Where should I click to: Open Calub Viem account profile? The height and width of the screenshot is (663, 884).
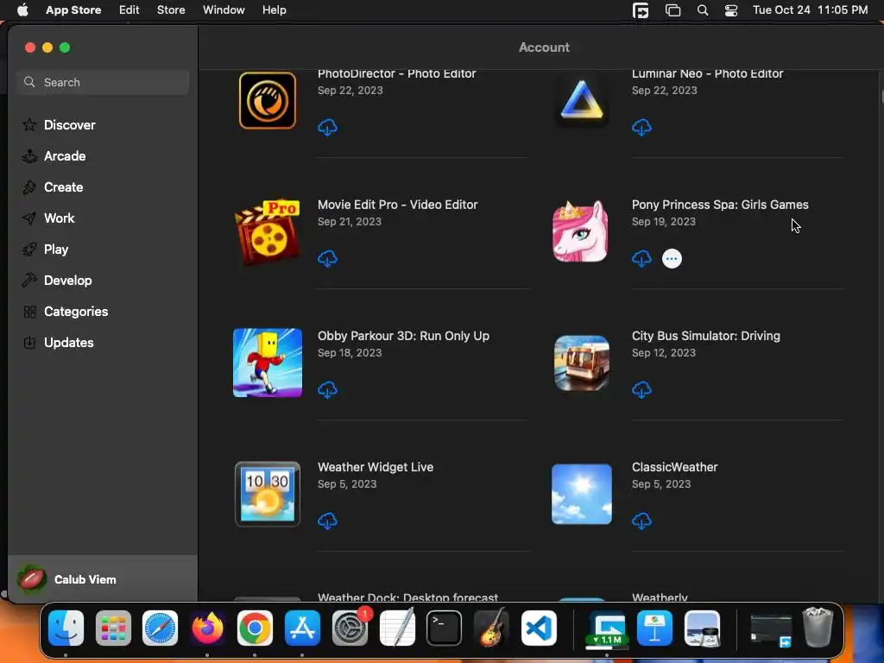tap(103, 579)
